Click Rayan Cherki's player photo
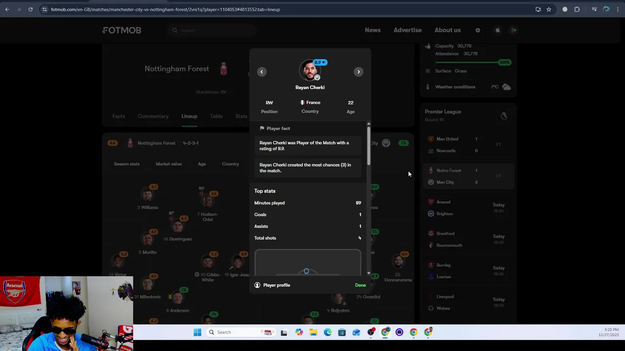 pyautogui.click(x=310, y=70)
